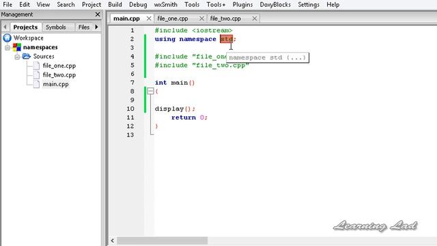This screenshot has width=437, height=246.
Task: Open the Settings menu
Action: coord(309,5)
